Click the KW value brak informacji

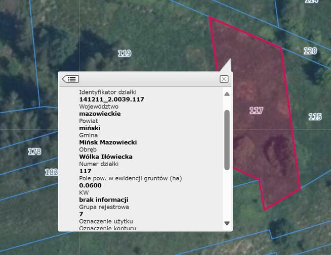tap(103, 199)
